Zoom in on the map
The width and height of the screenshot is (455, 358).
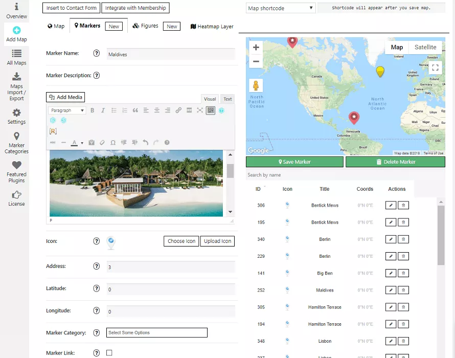[256, 48]
